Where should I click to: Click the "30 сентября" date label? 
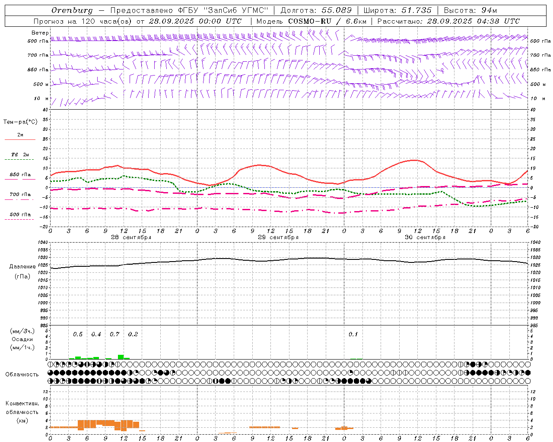tap(425, 237)
